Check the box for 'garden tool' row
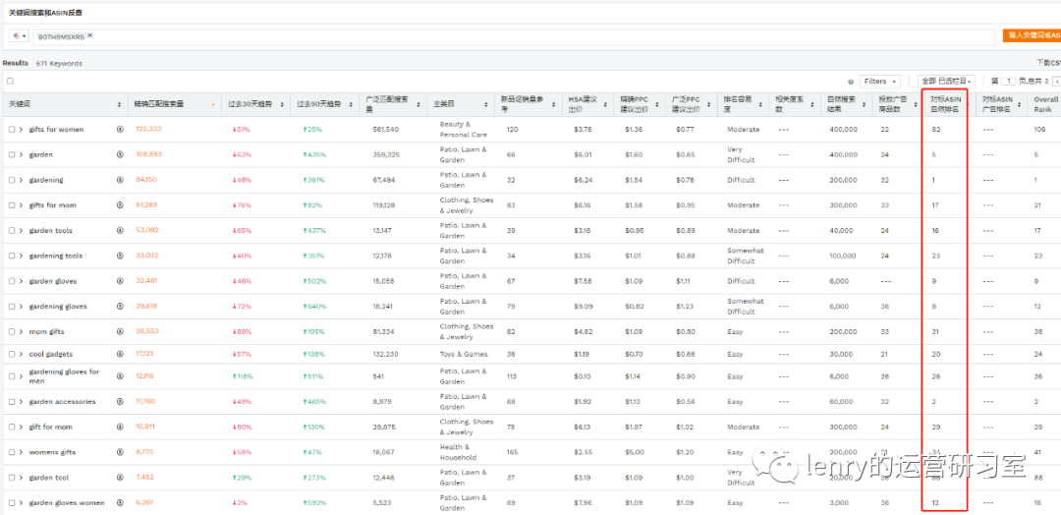 (12, 478)
